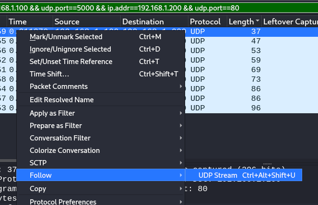This screenshot has width=318, height=205.
Task: Sort packets by Length column header
Action: 240,22
